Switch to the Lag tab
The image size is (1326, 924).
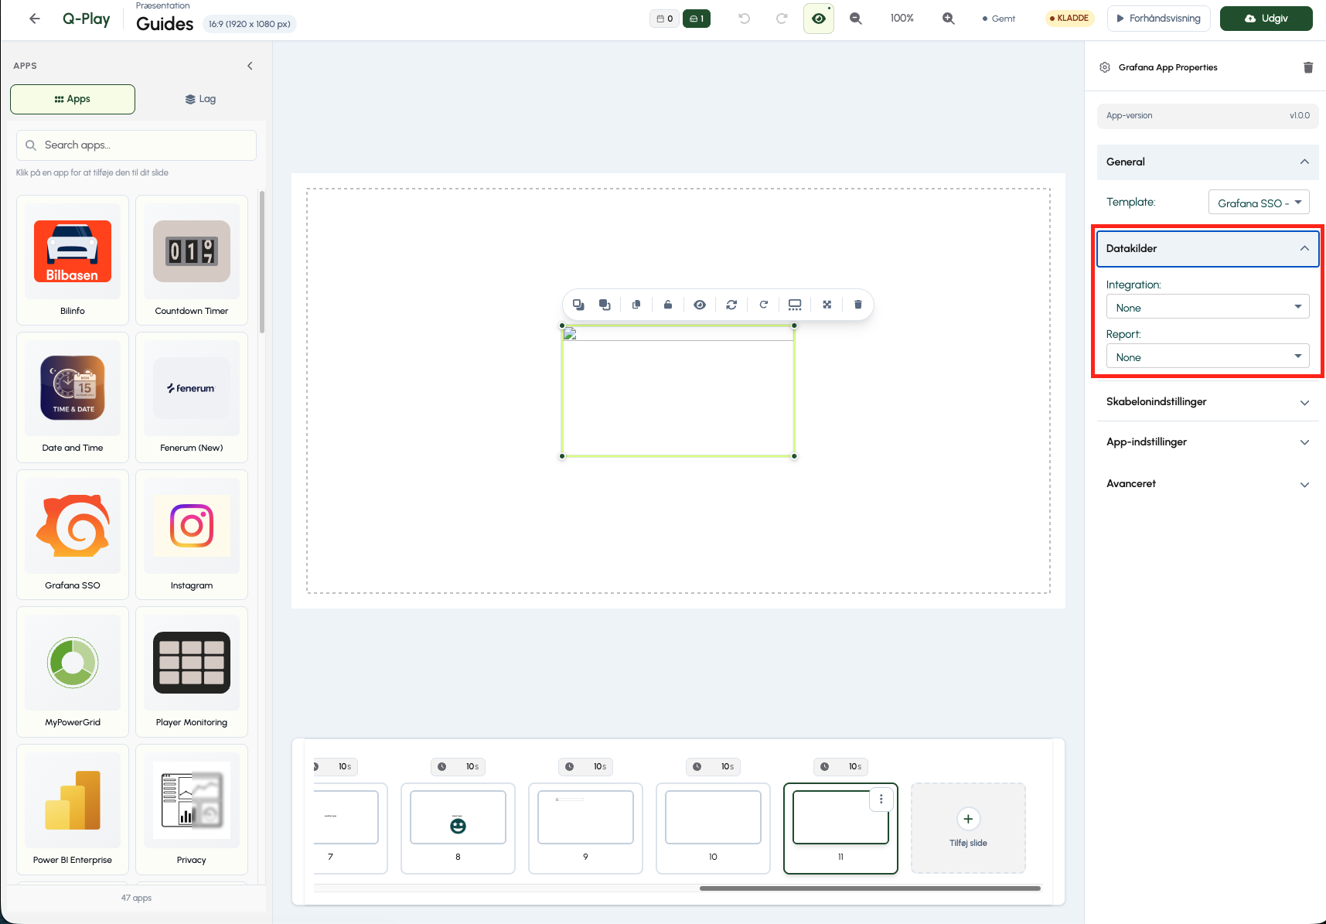click(x=200, y=99)
